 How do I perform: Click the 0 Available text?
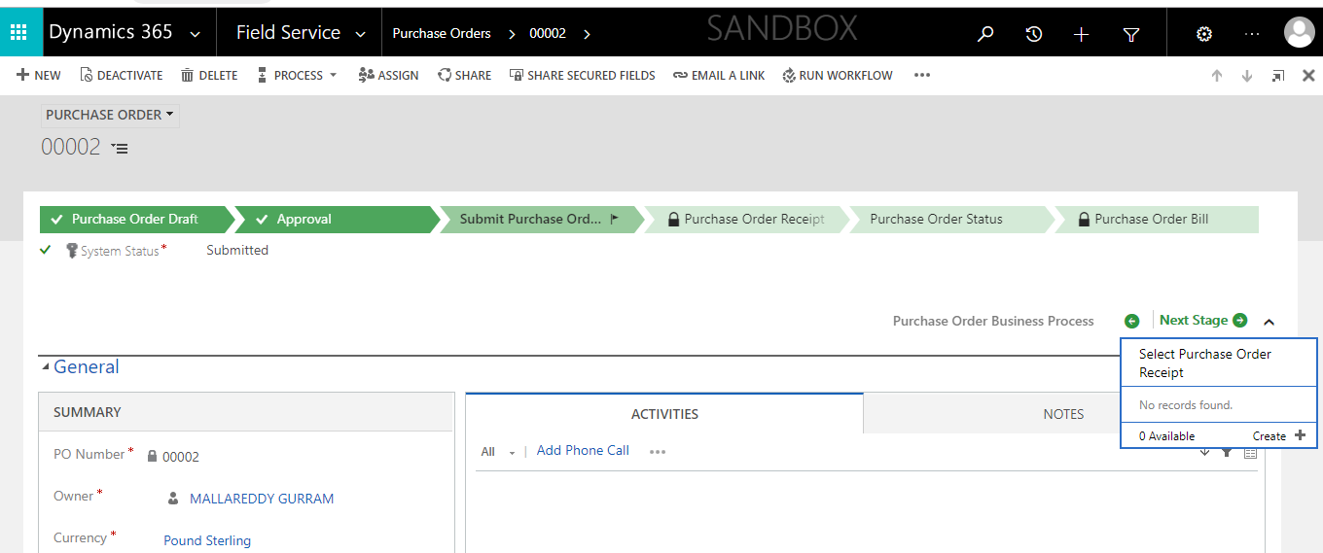[1166, 435]
